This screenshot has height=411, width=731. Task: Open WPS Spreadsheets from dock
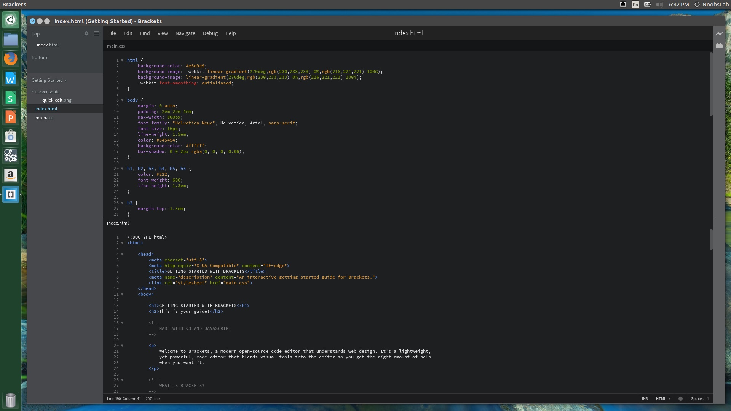(11, 98)
